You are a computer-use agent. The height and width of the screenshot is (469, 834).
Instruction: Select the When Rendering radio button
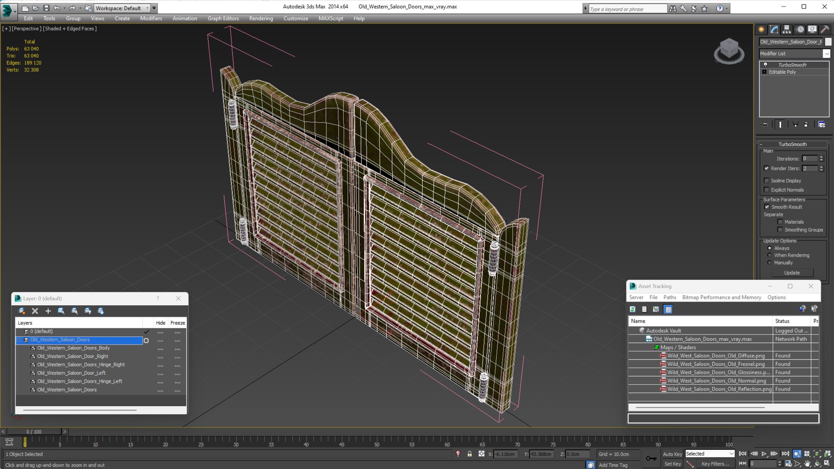[x=769, y=255]
